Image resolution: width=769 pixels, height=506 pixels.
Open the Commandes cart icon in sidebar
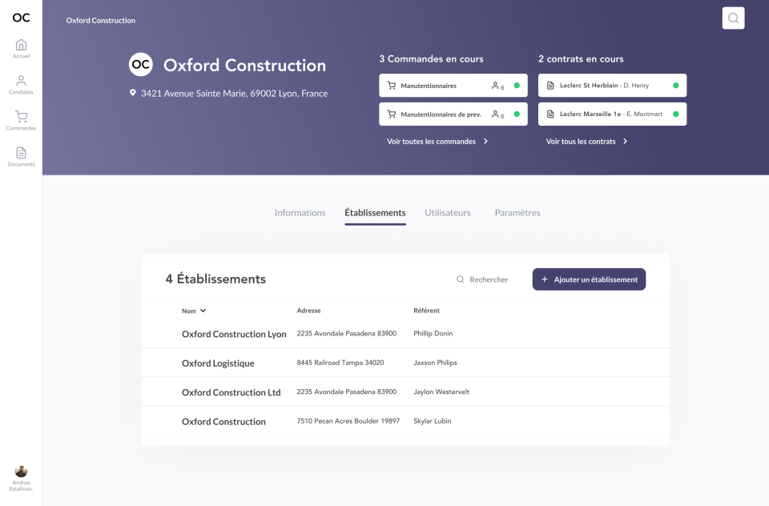click(21, 116)
